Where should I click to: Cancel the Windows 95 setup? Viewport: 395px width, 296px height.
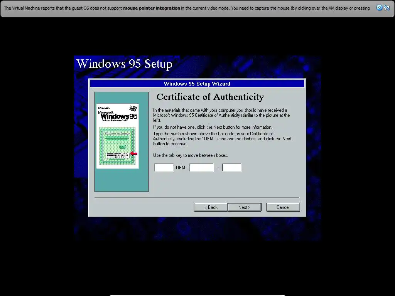tap(283, 207)
